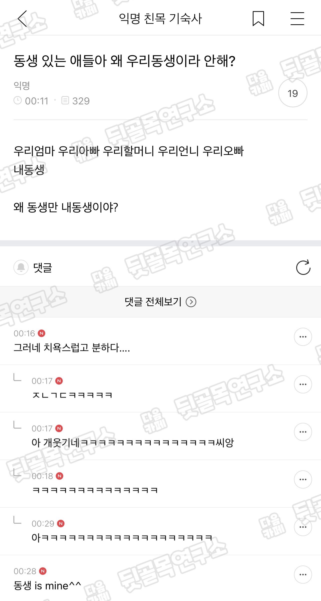The height and width of the screenshot is (601, 321).
Task: Tap the back arrow icon
Action: click(22, 19)
